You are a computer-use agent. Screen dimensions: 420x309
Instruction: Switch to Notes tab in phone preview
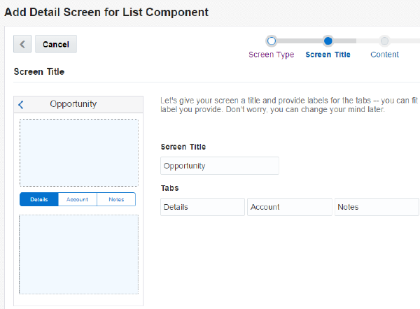[x=116, y=199]
